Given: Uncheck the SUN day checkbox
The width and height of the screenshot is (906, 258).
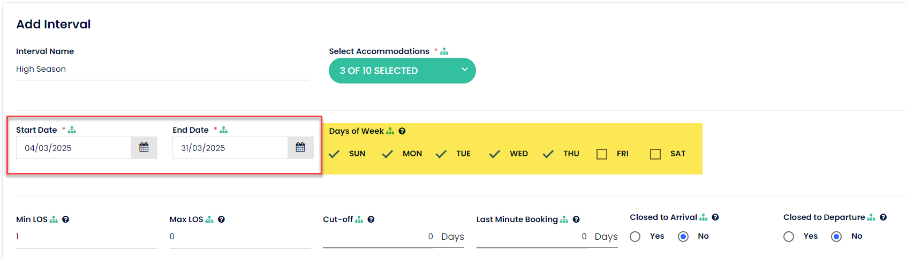Looking at the screenshot, I should click(334, 154).
